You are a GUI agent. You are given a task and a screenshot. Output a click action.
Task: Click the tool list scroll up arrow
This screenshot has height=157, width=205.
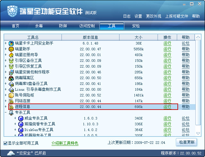click(198, 37)
